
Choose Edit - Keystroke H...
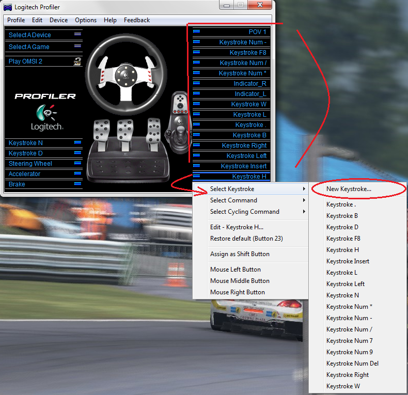[250, 227]
